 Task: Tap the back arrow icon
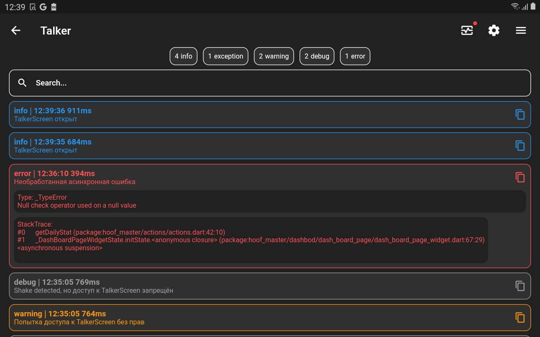coord(16,30)
